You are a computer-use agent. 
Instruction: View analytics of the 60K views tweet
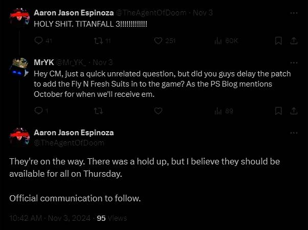point(217,41)
